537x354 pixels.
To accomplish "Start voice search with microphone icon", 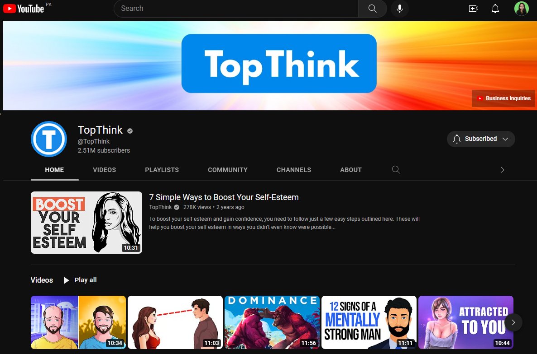I will (x=400, y=9).
